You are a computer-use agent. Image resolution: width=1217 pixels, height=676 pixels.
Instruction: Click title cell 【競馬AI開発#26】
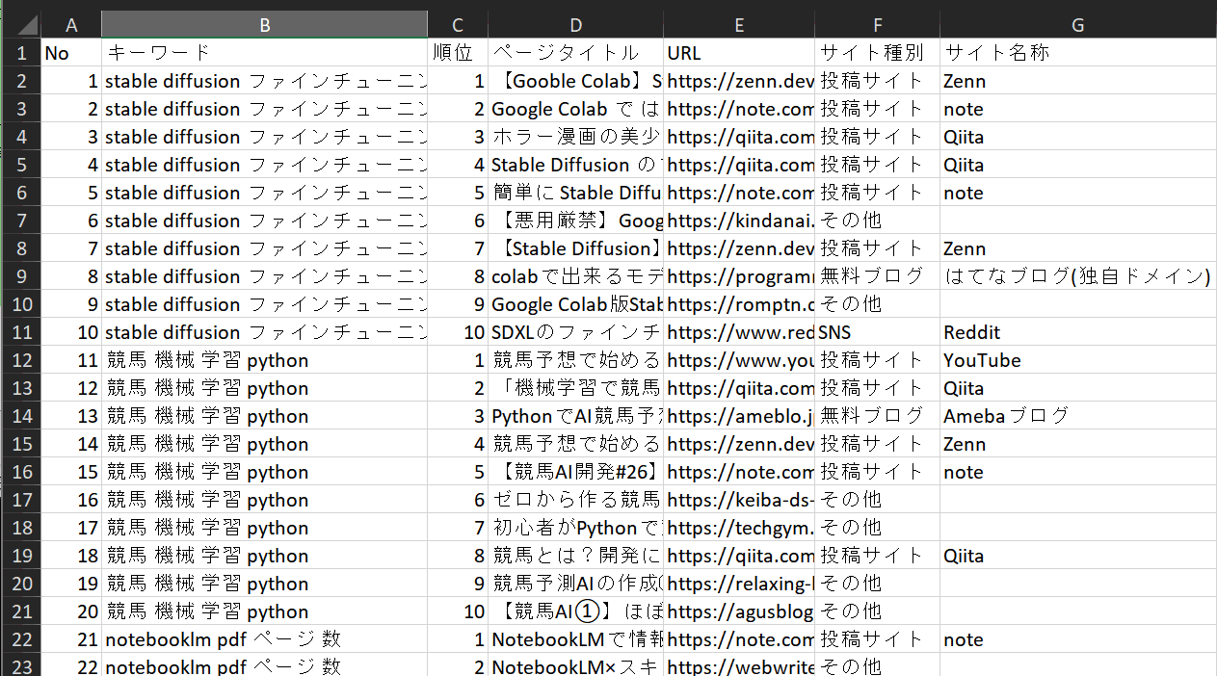(576, 472)
